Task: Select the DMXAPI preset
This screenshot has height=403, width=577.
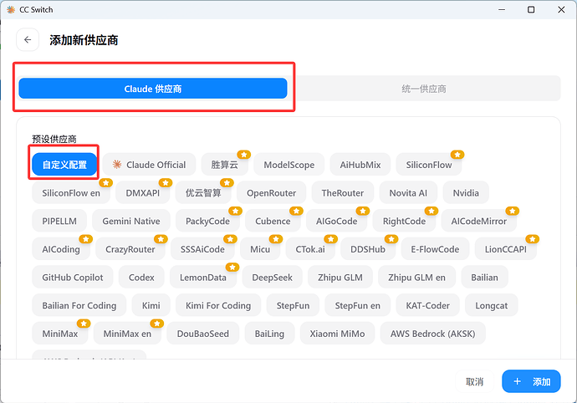Action: pyautogui.click(x=143, y=193)
